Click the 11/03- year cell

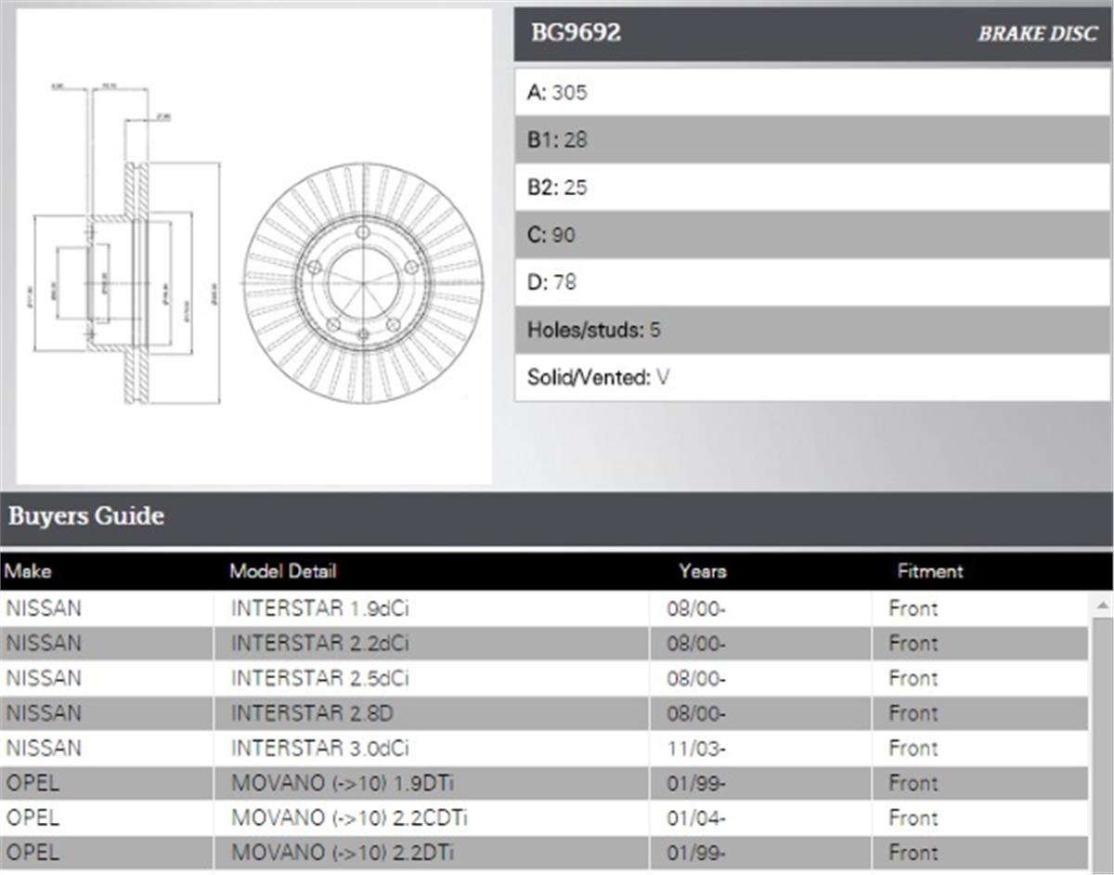[x=696, y=749]
